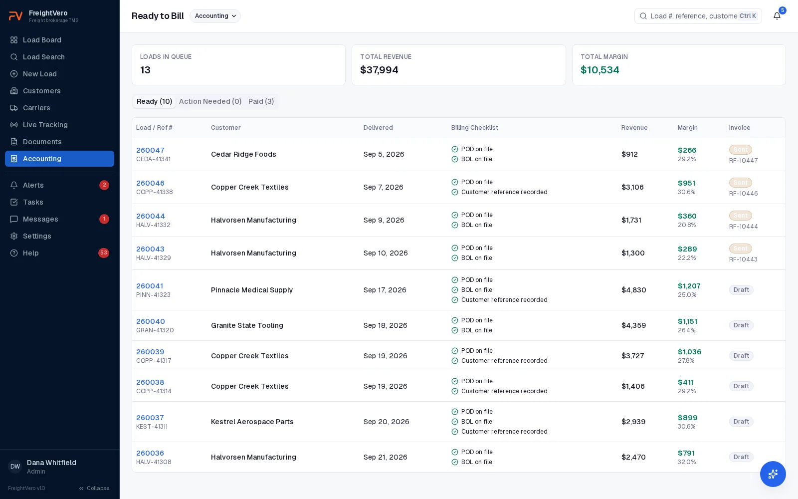798x499 pixels.
Task: Open load 260037
Action: 150,418
